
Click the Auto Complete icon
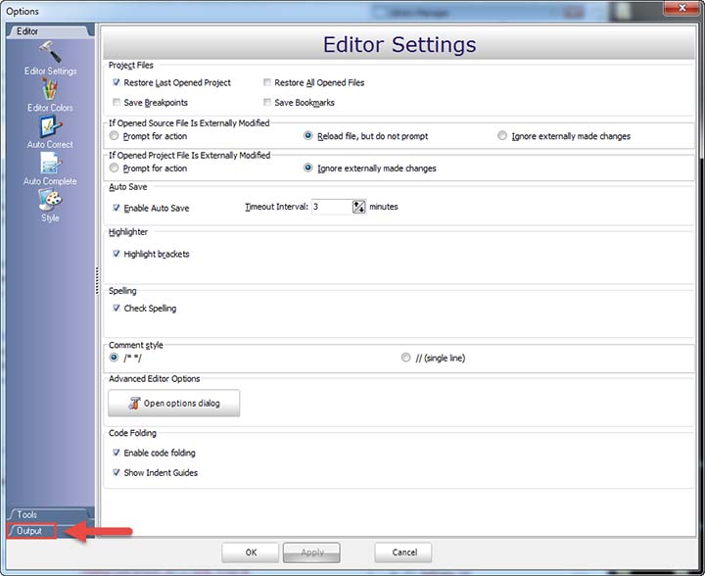49,164
